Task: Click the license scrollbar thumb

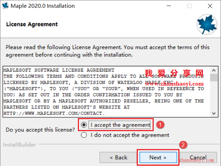Action: point(214,78)
